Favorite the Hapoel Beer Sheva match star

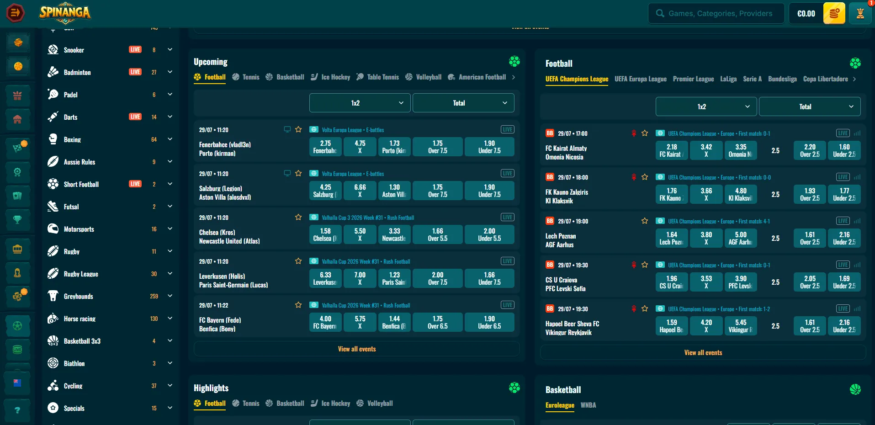(645, 308)
